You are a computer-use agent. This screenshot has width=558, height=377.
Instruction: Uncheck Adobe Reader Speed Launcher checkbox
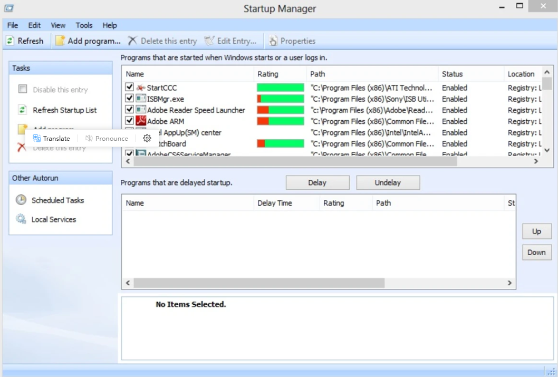[x=129, y=110]
